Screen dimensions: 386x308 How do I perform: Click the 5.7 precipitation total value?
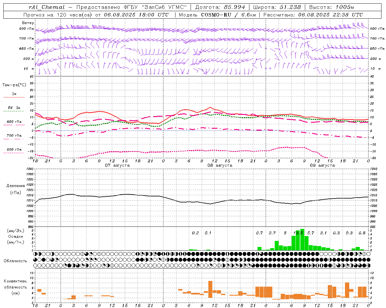coord(311,233)
